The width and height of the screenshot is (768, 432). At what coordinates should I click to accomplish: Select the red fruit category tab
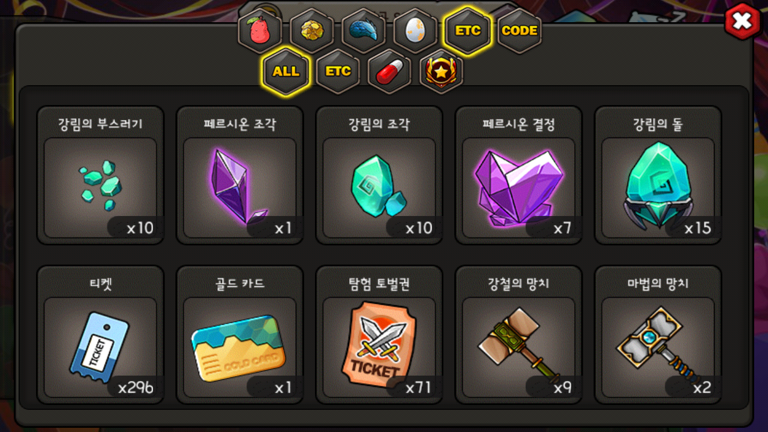click(260, 31)
